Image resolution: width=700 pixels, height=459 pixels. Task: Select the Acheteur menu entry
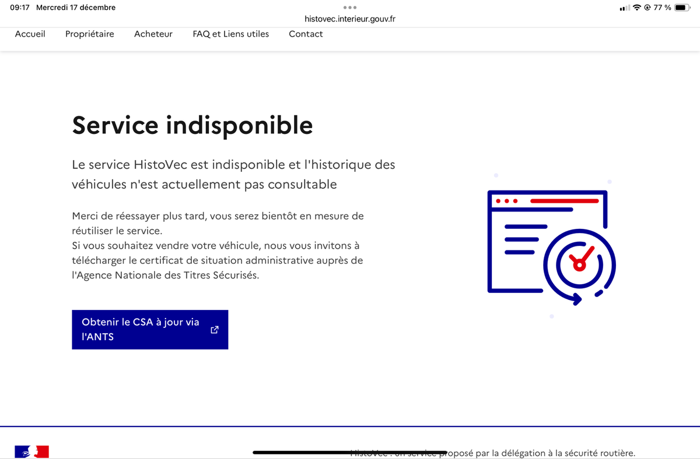click(153, 34)
